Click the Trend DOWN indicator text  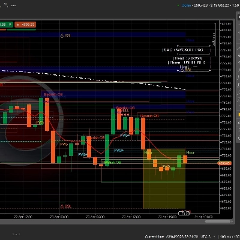[x=188, y=58]
